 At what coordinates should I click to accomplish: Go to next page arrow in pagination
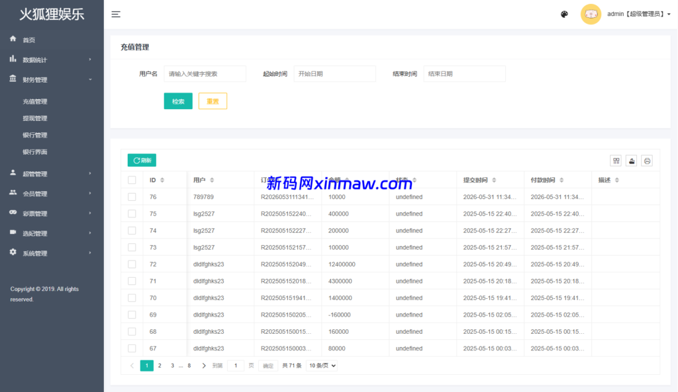204,366
